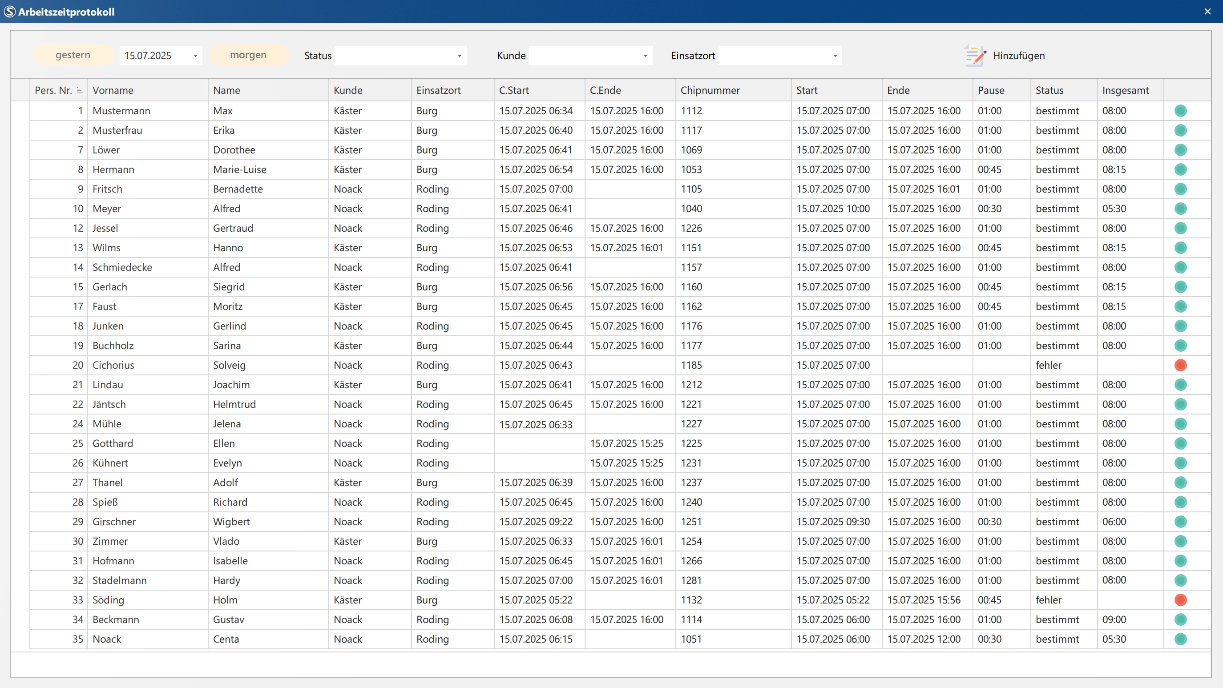Click the Hinzufügen notepad pencil icon
Image resolution: width=1223 pixels, height=688 pixels.
click(975, 56)
